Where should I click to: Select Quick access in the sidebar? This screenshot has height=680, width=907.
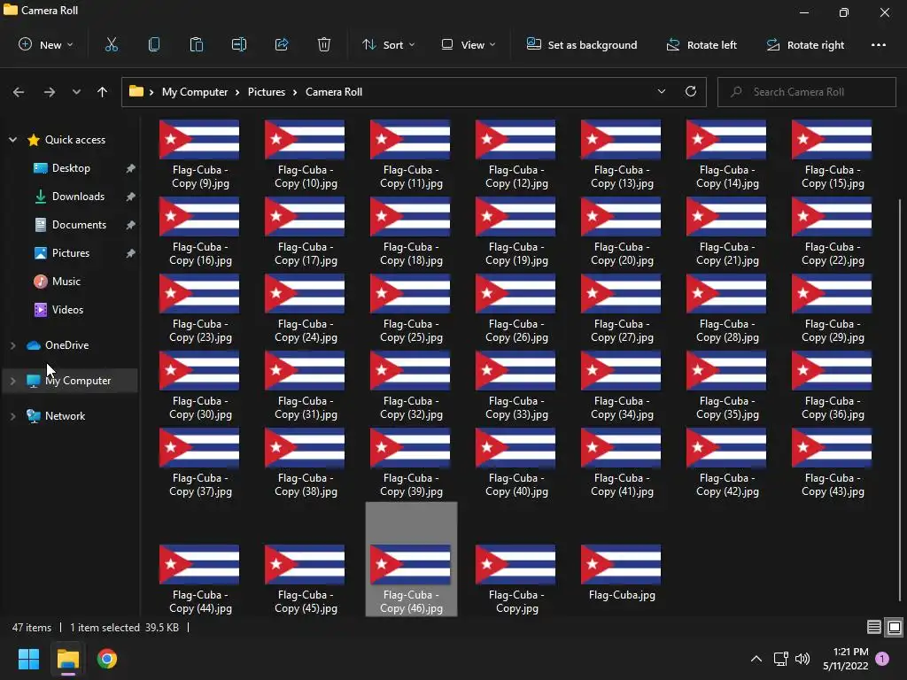pyautogui.click(x=74, y=140)
